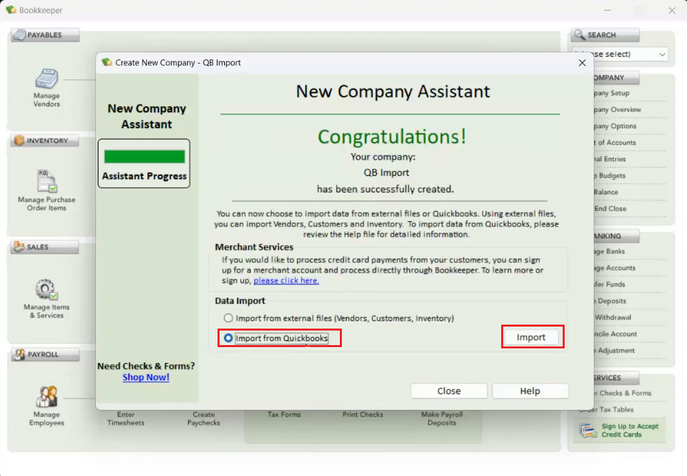Click the Search section header
Viewport: 687px width, 476px height.
click(606, 35)
